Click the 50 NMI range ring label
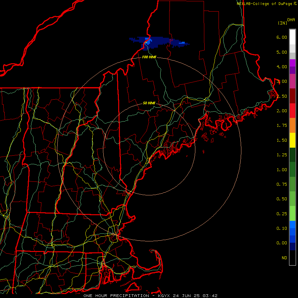 pos(149,103)
